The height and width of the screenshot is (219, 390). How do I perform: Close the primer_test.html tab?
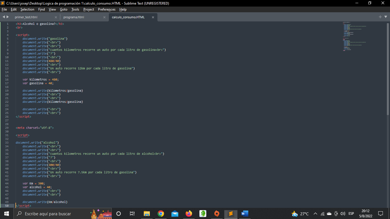pos(56,17)
